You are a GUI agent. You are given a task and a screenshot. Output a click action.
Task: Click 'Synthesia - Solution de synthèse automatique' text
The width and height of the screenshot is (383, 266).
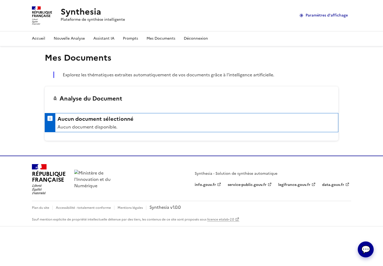(236, 173)
